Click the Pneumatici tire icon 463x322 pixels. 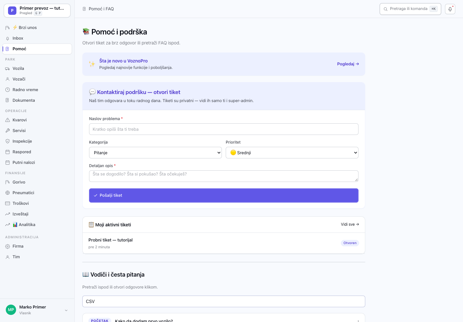[7, 193]
